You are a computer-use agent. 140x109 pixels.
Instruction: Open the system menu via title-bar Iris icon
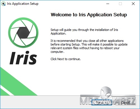[x=3, y=4]
